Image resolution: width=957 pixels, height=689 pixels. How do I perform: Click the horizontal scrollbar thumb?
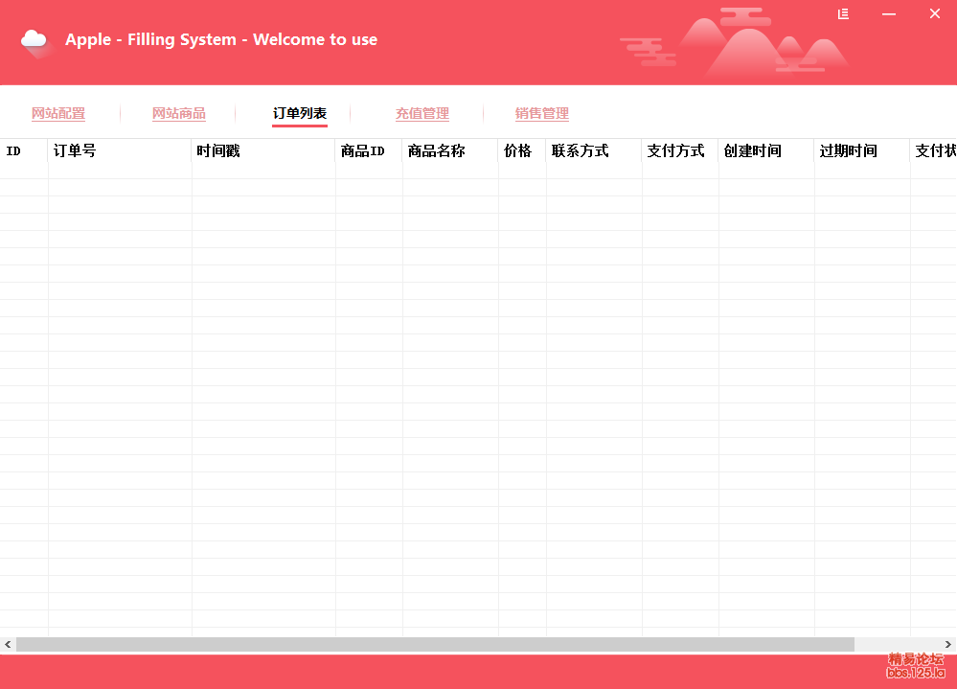point(435,645)
